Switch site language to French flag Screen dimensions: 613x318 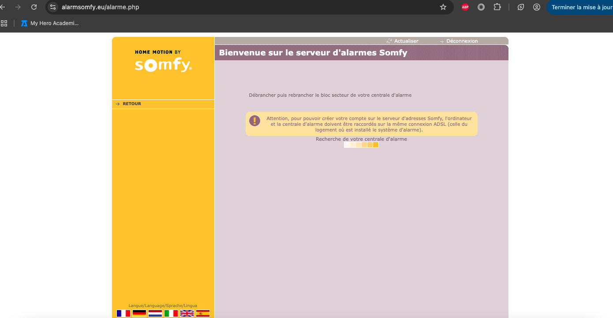click(123, 313)
